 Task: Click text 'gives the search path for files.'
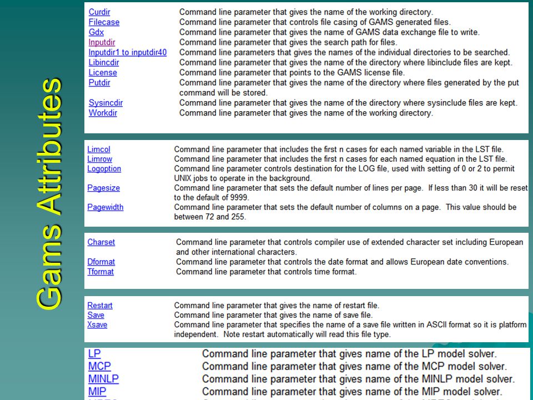click(343, 42)
